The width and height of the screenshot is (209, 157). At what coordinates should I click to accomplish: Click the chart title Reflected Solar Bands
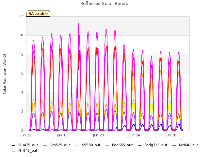(104, 4)
